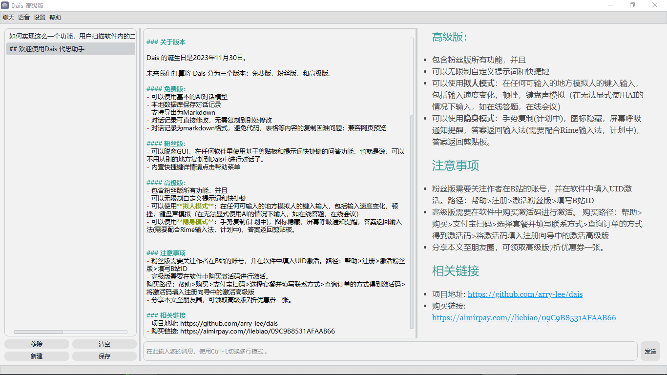667x375 pixels.
Task: Open the 设置 menu
Action: (40, 17)
